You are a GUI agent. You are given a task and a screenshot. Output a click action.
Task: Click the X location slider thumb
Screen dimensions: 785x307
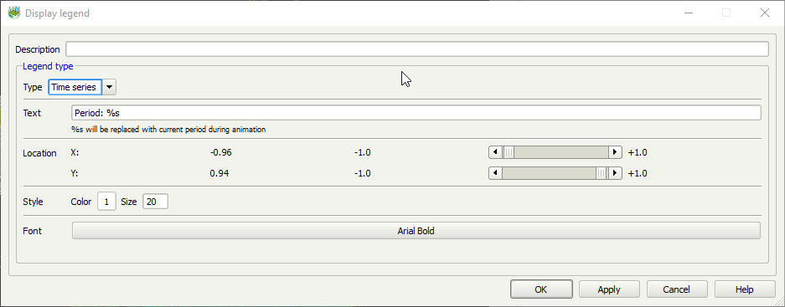point(509,152)
